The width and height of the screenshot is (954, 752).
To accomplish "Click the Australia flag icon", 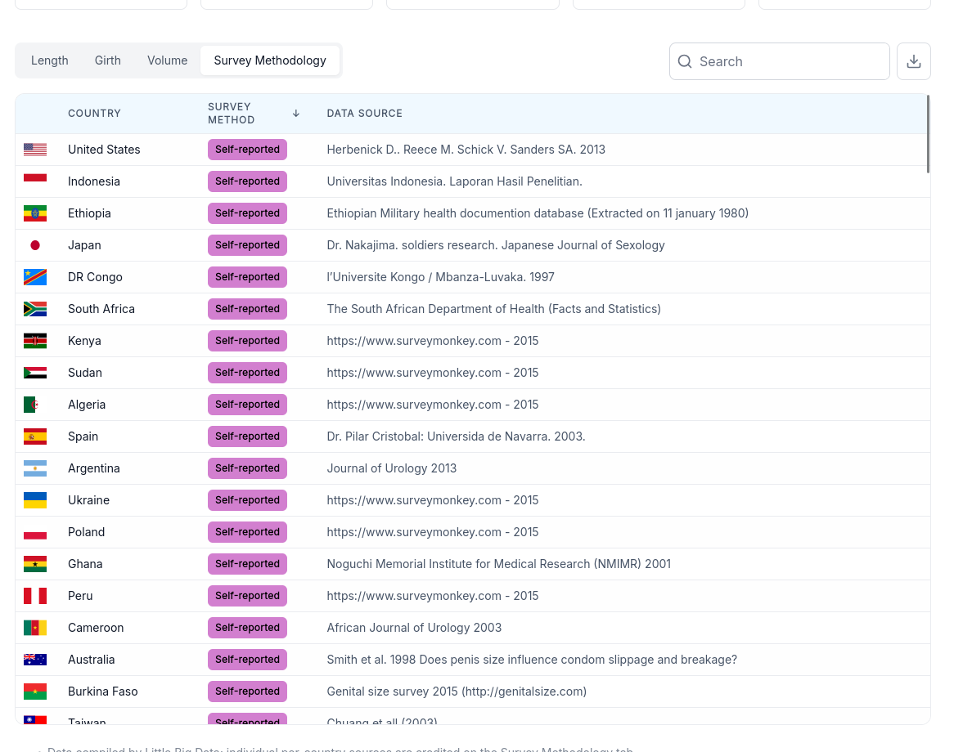I will [35, 660].
